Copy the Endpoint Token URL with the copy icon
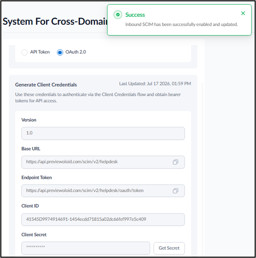The height and width of the screenshot is (258, 256). tap(175, 191)
